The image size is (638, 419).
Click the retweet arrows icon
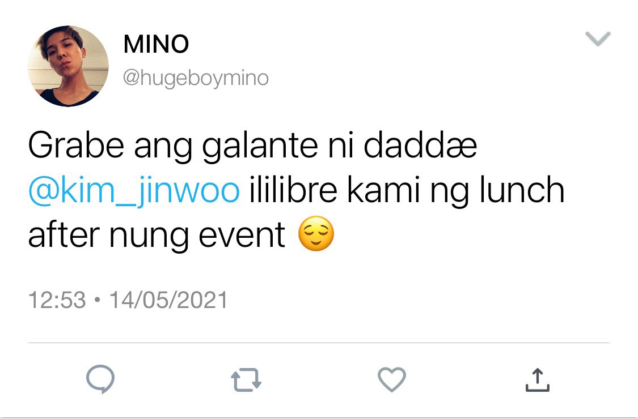point(246,379)
